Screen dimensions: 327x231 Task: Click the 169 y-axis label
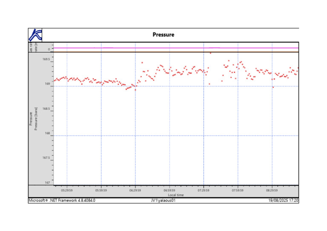(x=47, y=84)
